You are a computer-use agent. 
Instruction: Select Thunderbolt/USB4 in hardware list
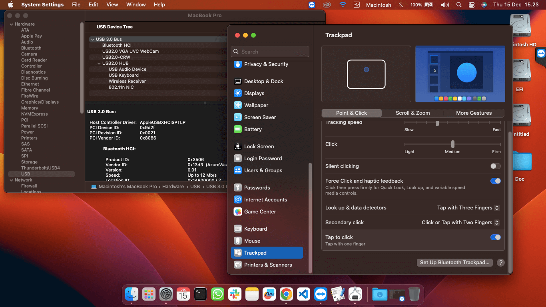(40, 168)
